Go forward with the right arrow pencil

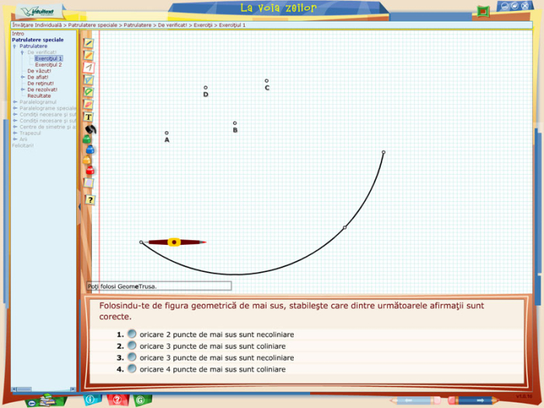click(x=473, y=400)
